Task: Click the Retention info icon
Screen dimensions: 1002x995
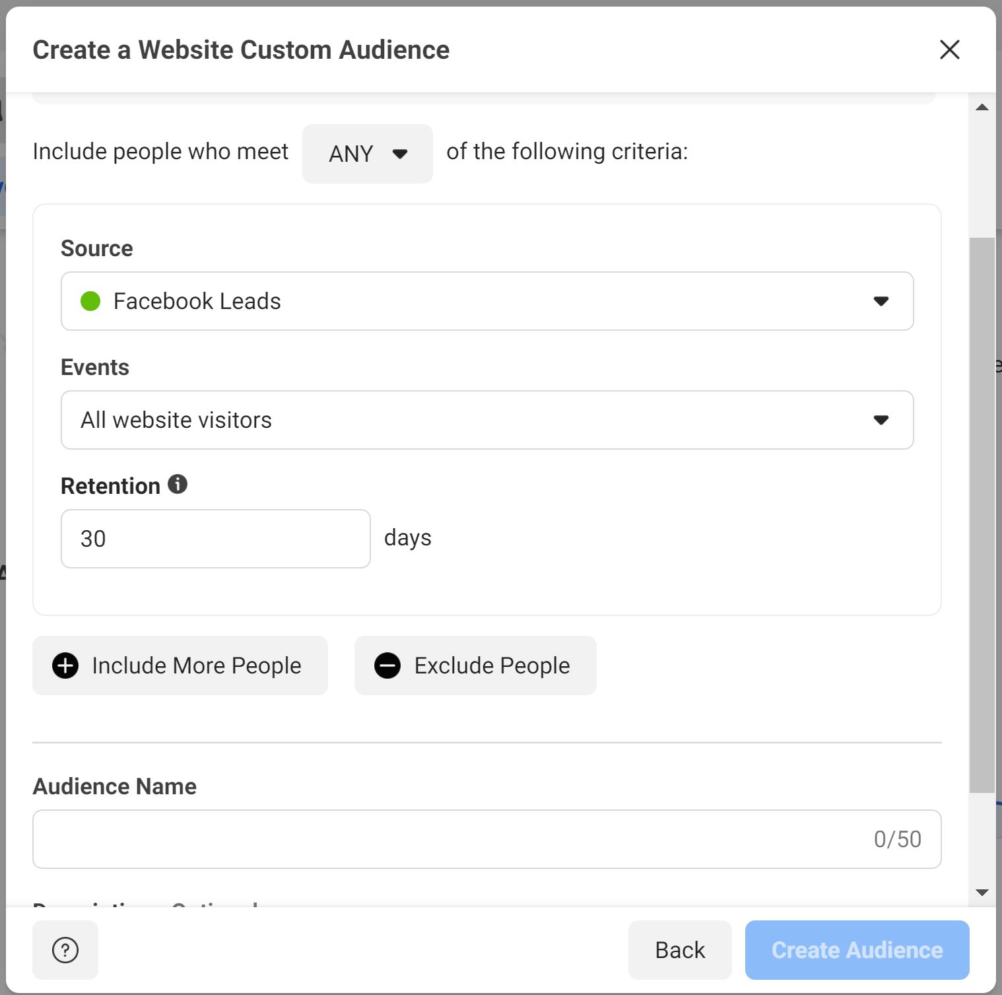Action: 178,484
